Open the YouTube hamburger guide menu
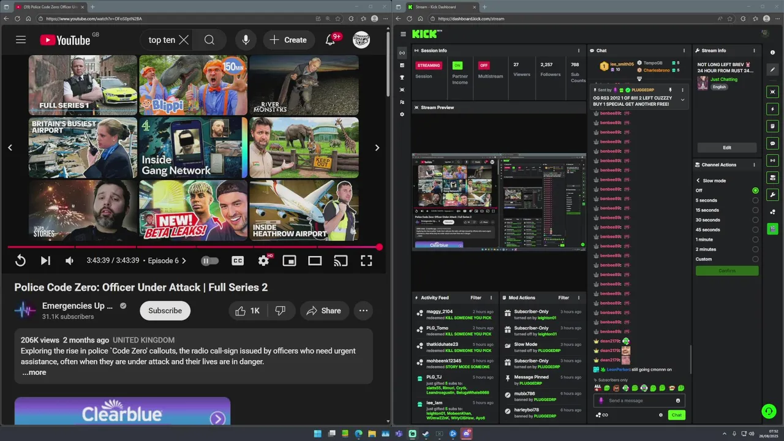 21,40
